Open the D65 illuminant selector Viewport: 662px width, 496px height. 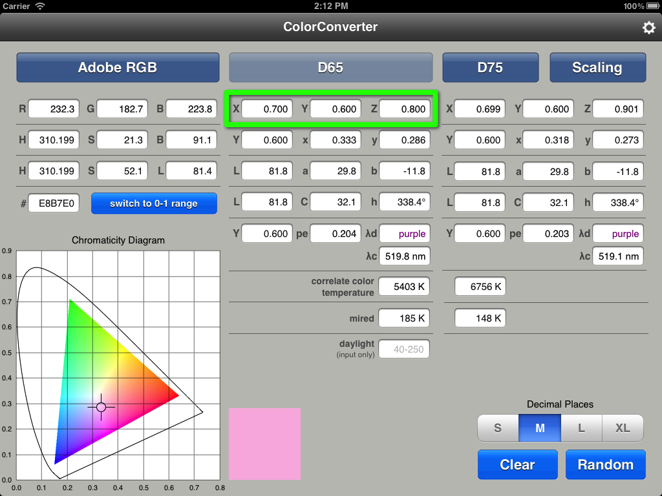330,67
